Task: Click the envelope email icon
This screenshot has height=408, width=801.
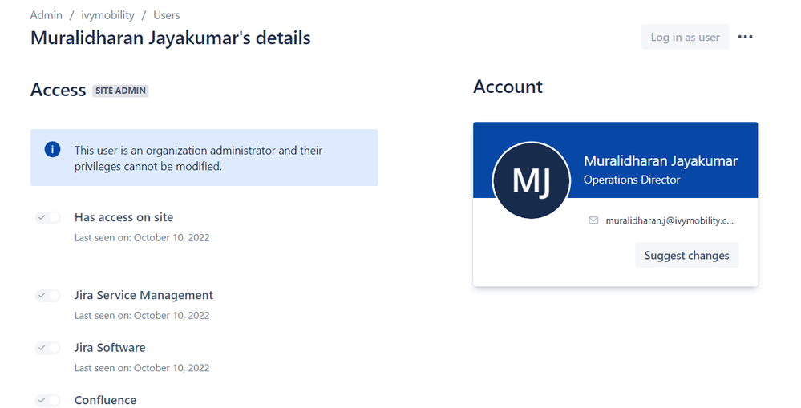Action: pyautogui.click(x=593, y=220)
